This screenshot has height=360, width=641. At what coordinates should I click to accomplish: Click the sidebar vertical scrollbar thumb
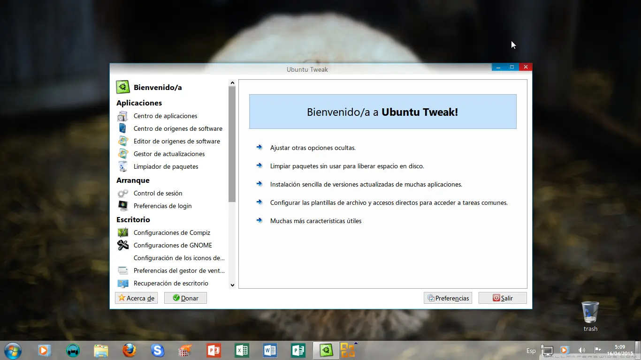(x=232, y=144)
